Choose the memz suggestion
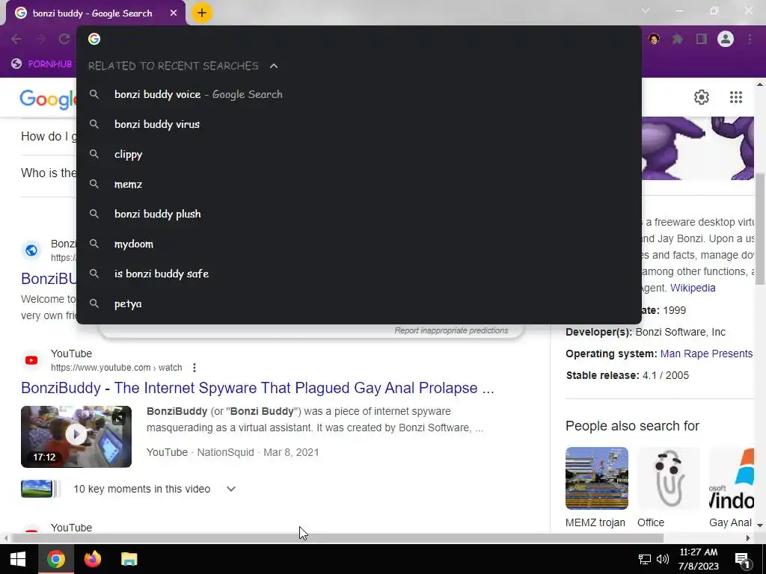The width and height of the screenshot is (766, 574). [359, 184]
